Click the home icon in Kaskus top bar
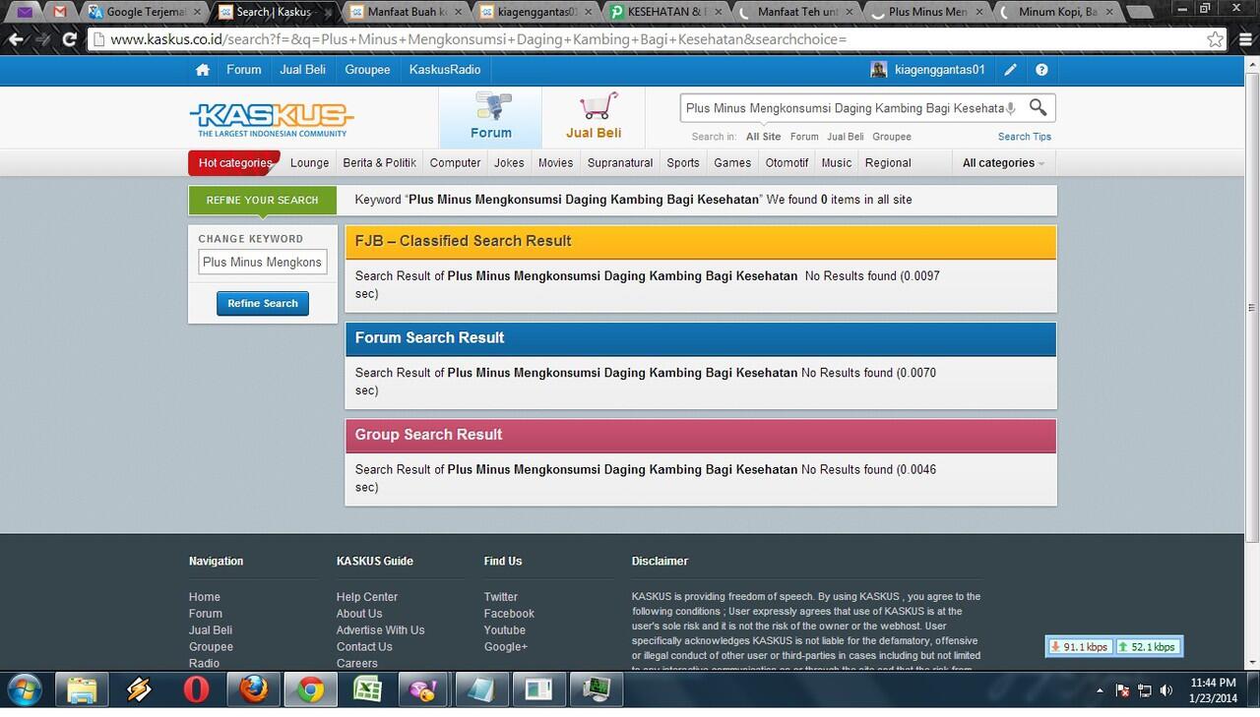The height and width of the screenshot is (717, 1260). tap(203, 70)
